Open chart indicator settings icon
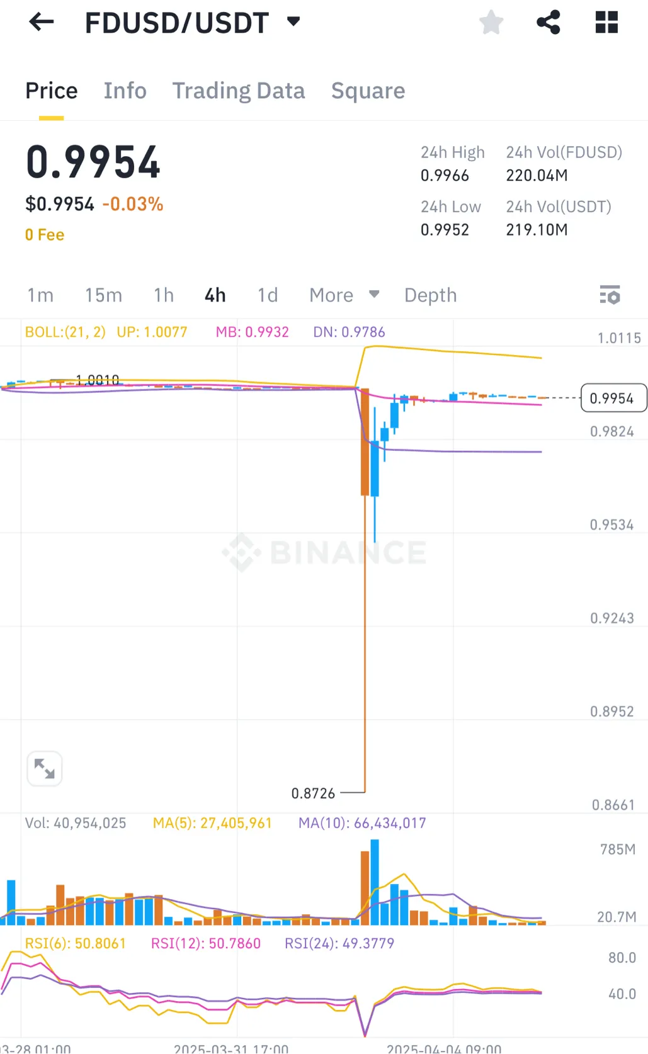 pyautogui.click(x=610, y=295)
